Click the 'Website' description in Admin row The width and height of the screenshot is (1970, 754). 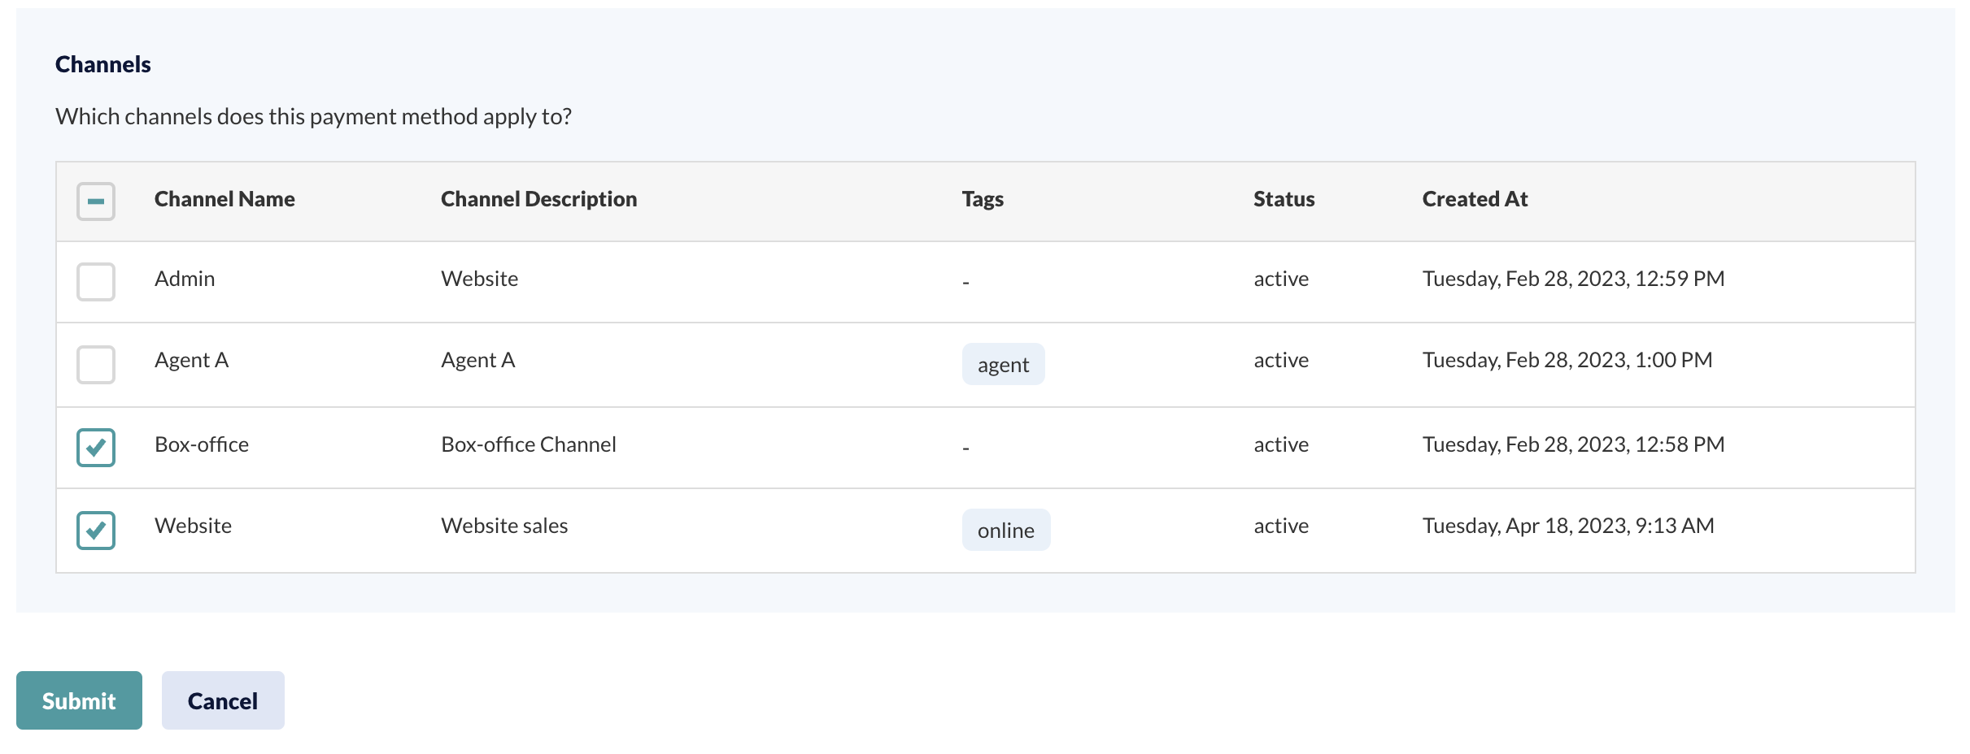pyautogui.click(x=479, y=279)
